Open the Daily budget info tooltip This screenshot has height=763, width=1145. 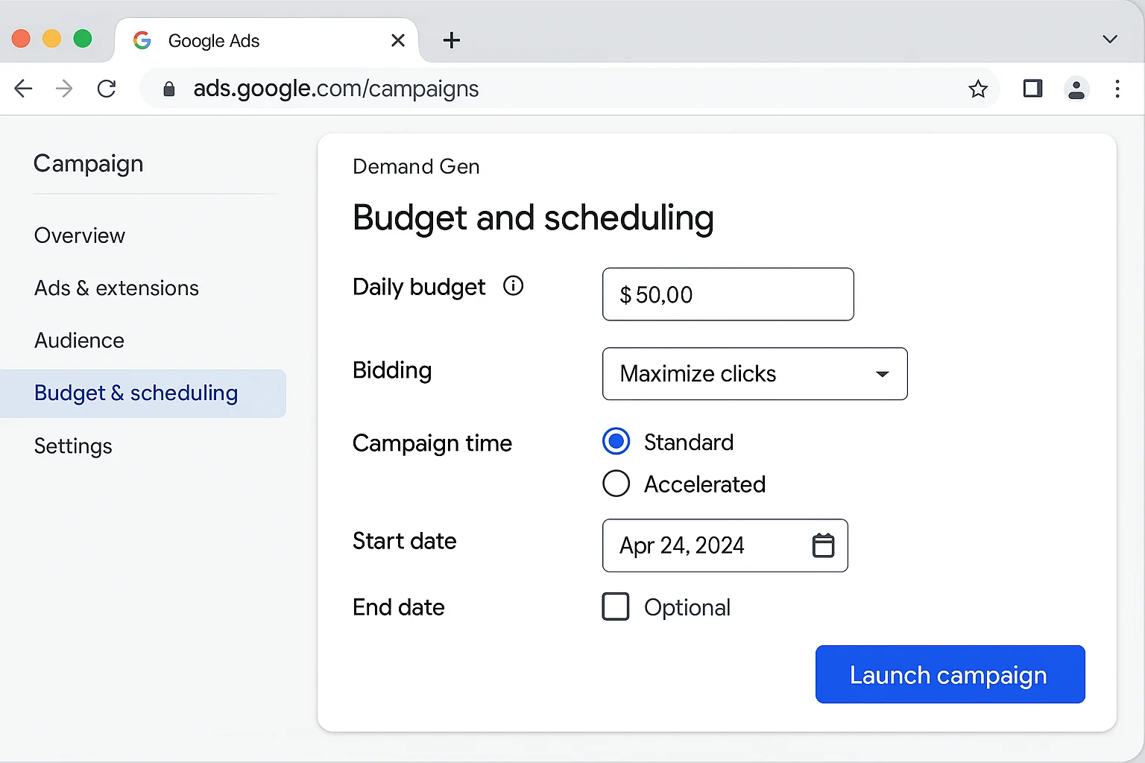(513, 285)
